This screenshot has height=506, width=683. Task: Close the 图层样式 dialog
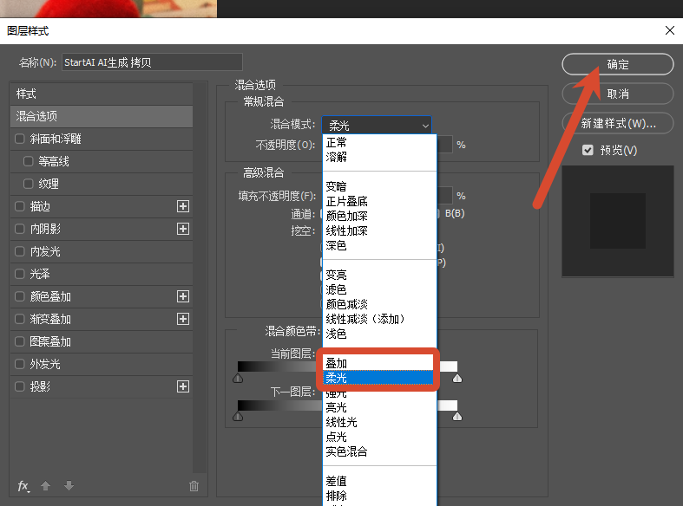(x=670, y=30)
